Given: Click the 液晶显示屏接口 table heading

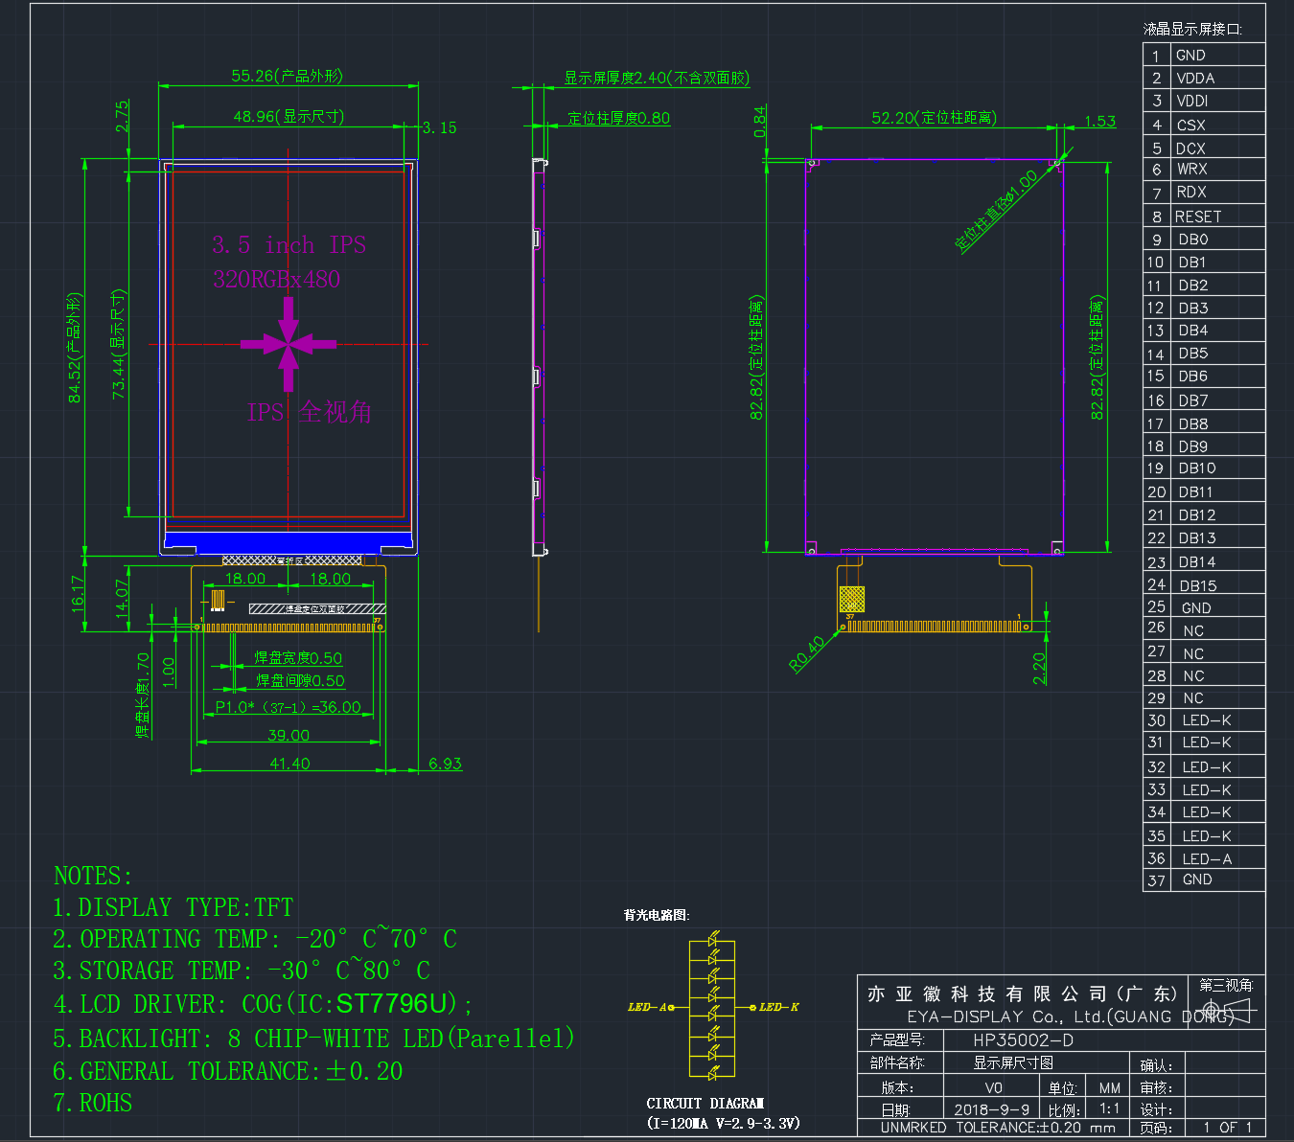Looking at the screenshot, I should click(x=1192, y=29).
